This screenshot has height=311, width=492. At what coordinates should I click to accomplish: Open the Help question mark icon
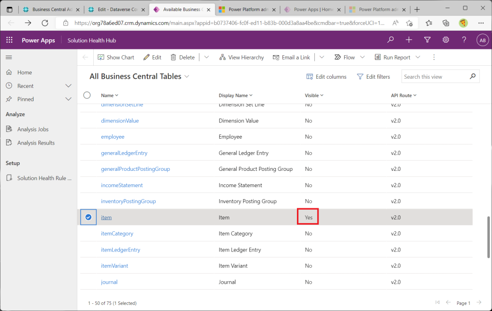click(x=464, y=40)
